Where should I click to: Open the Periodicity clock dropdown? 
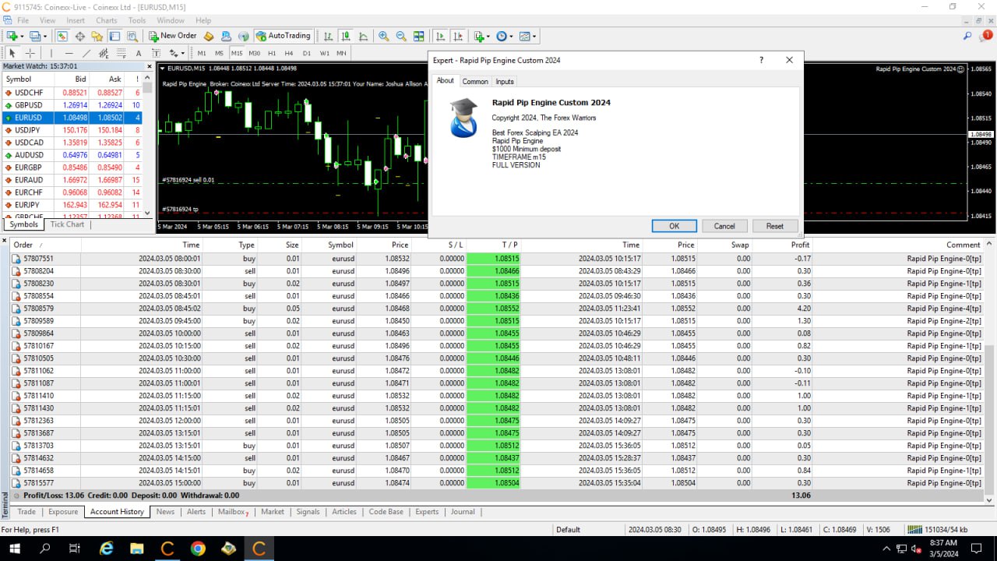(x=505, y=36)
